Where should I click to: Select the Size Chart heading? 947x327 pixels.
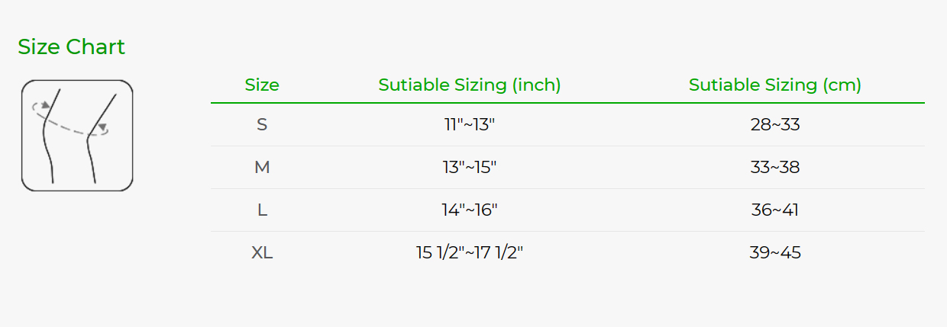[x=71, y=47]
